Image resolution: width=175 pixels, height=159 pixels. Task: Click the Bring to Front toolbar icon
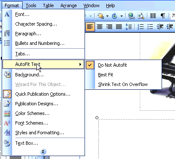100,16
